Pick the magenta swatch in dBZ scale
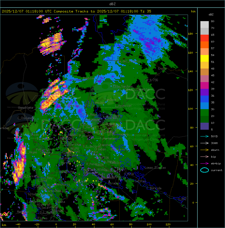The image size is (225, 228). (204, 86)
